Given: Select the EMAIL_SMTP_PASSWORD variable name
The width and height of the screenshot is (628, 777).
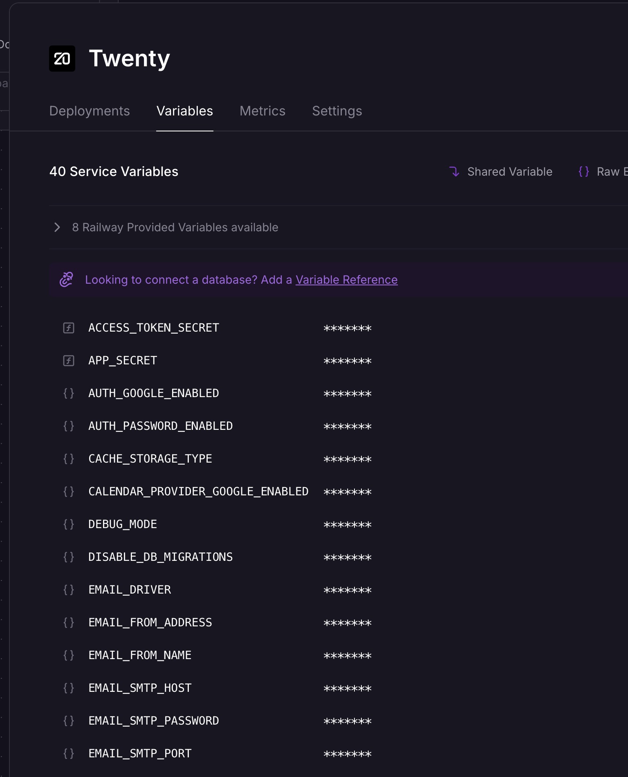Looking at the screenshot, I should pyautogui.click(x=154, y=721).
